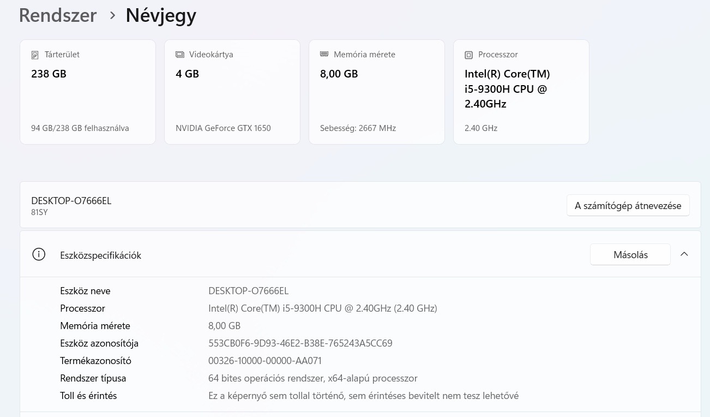710x417 pixels.
Task: Click the Névjegy breadcrumb title
Action: coord(160,15)
